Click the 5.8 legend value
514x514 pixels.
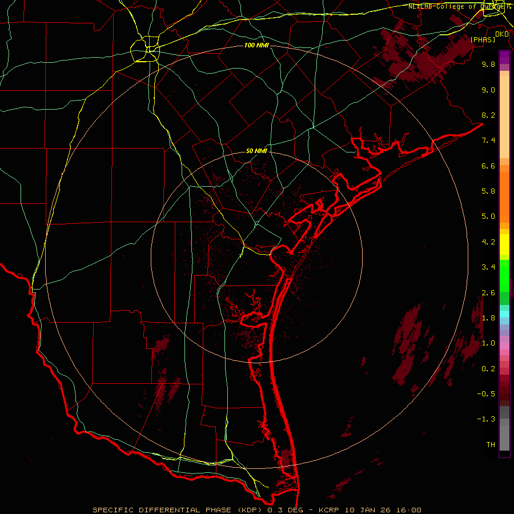(x=488, y=191)
